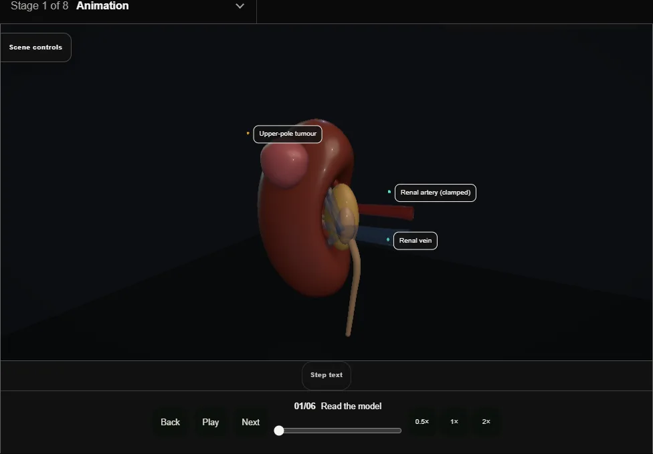Select the Renal artery (clamped) label
Image resolution: width=653 pixels, height=454 pixels.
click(x=435, y=193)
